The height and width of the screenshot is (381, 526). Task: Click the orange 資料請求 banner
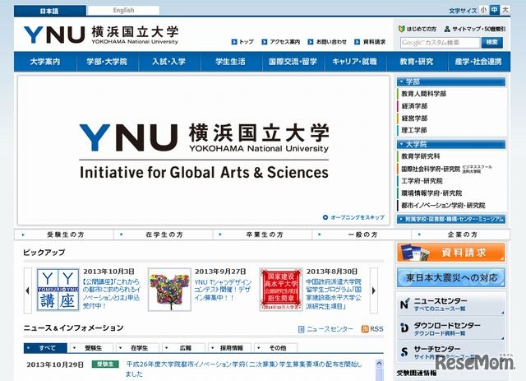[451, 253]
